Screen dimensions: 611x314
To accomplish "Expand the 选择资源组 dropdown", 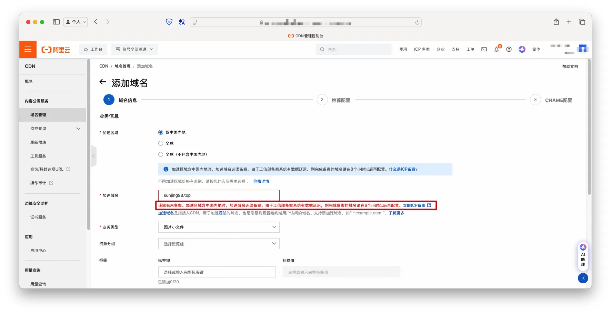I will tap(219, 244).
